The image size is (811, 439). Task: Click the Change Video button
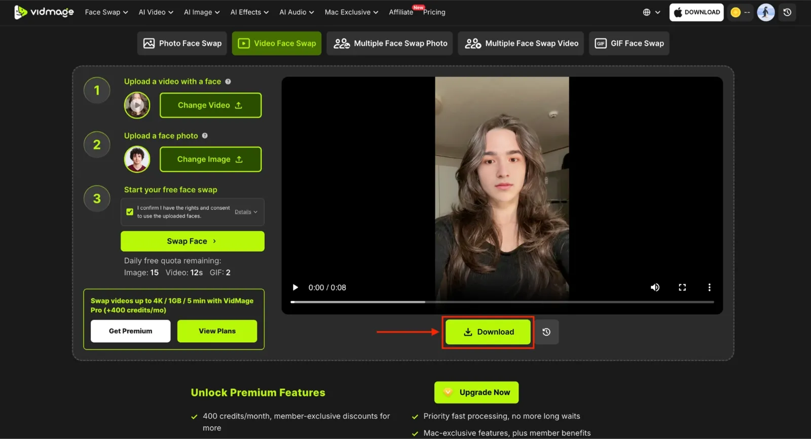click(x=210, y=105)
